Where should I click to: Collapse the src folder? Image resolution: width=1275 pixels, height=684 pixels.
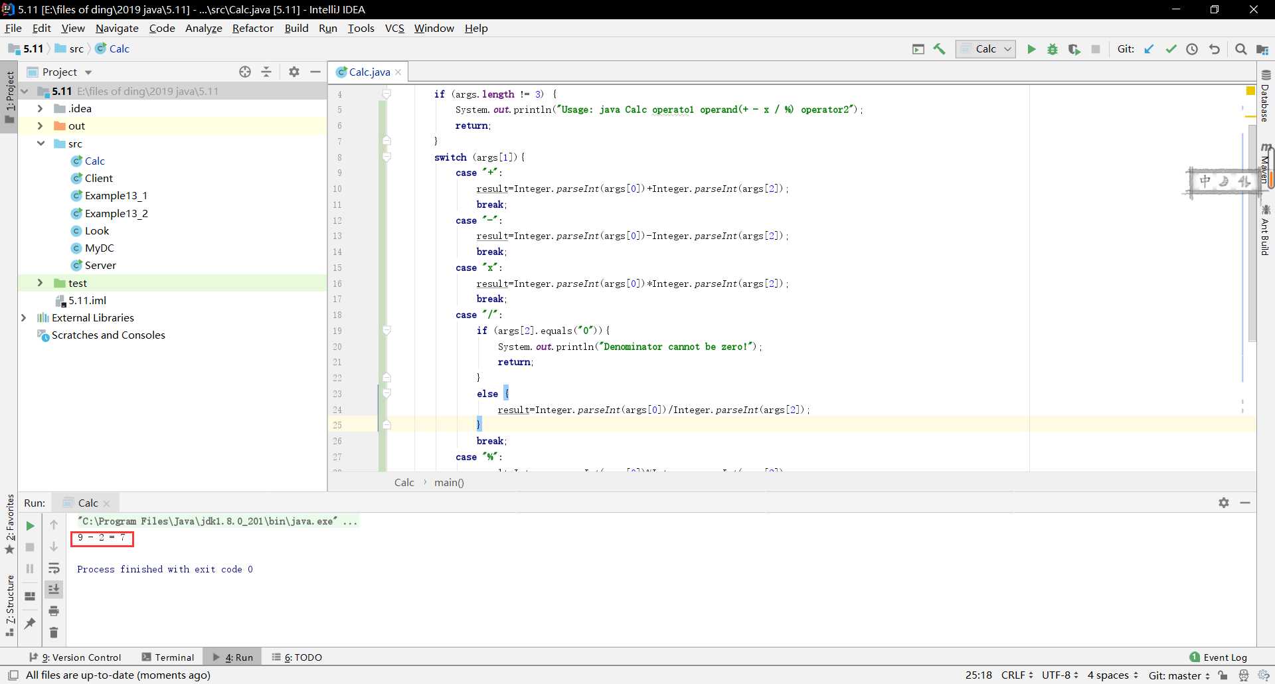point(40,143)
